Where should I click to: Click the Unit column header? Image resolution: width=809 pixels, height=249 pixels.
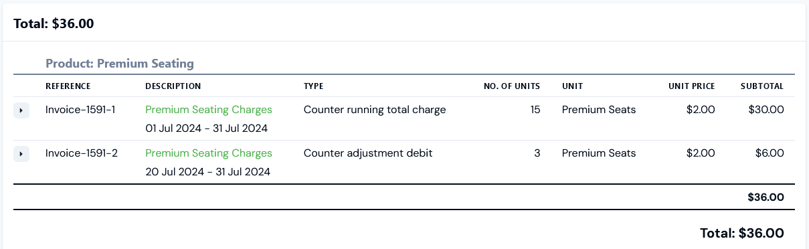click(x=572, y=86)
